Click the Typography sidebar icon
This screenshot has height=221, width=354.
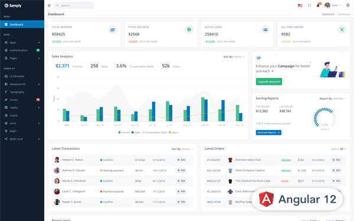click(x=6, y=92)
